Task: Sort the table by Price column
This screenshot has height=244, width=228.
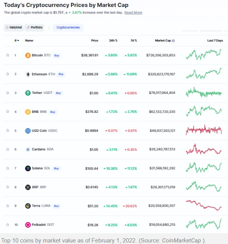Action: (95, 40)
